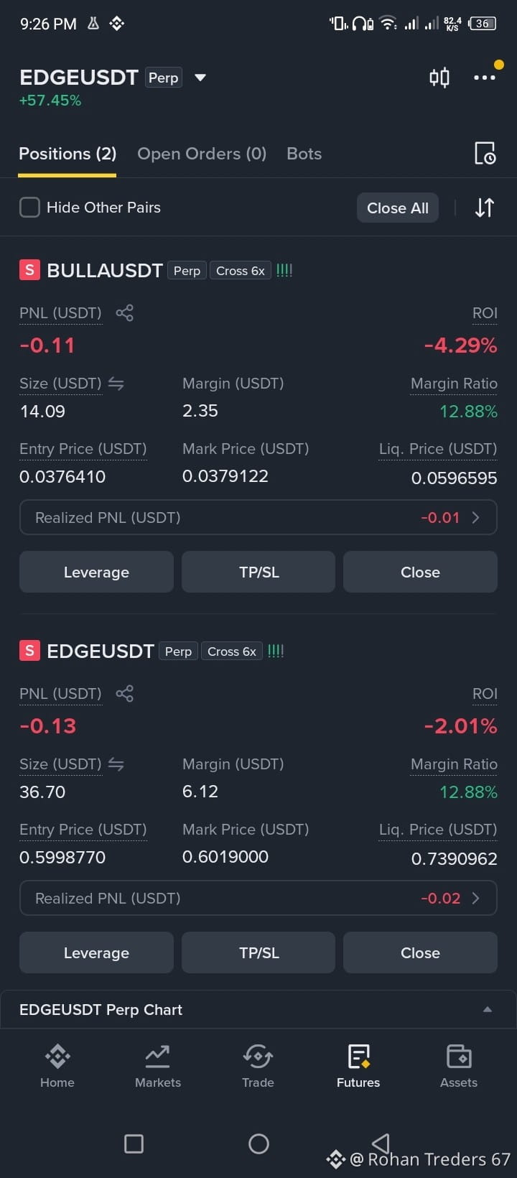Share the BULLAUSDT PNL
This screenshot has height=1178, width=517.
[x=124, y=313]
